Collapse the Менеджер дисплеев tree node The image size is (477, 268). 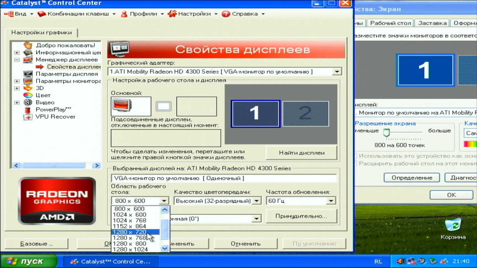tap(17, 60)
